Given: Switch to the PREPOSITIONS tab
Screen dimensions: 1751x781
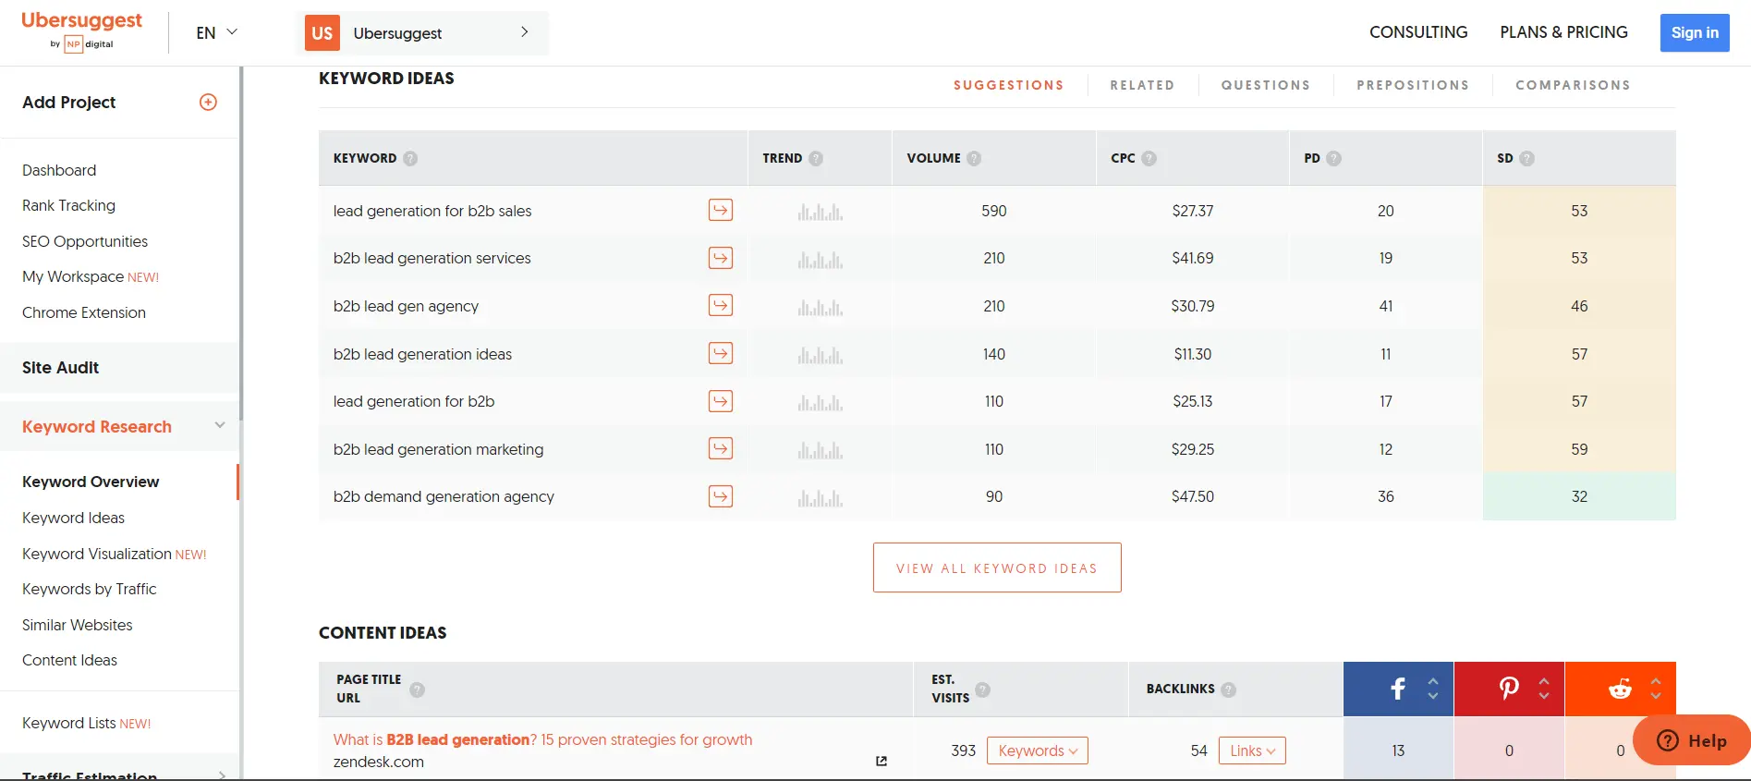Looking at the screenshot, I should tap(1413, 85).
